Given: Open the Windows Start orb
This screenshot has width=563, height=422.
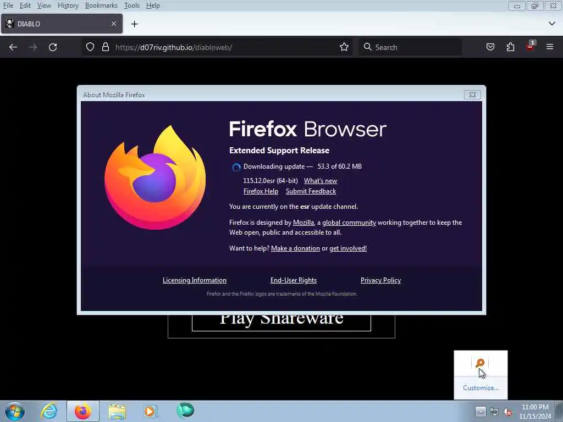Looking at the screenshot, I should click(x=15, y=411).
